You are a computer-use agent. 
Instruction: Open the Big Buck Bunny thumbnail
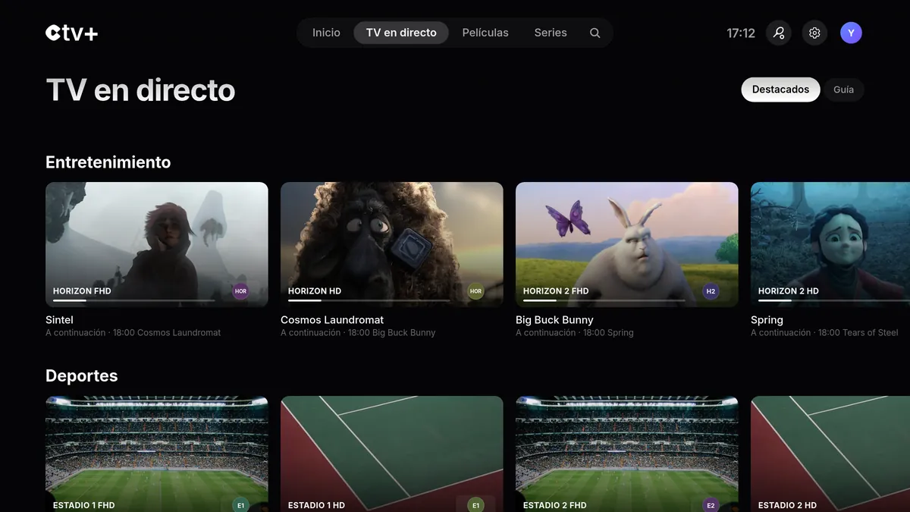click(627, 244)
